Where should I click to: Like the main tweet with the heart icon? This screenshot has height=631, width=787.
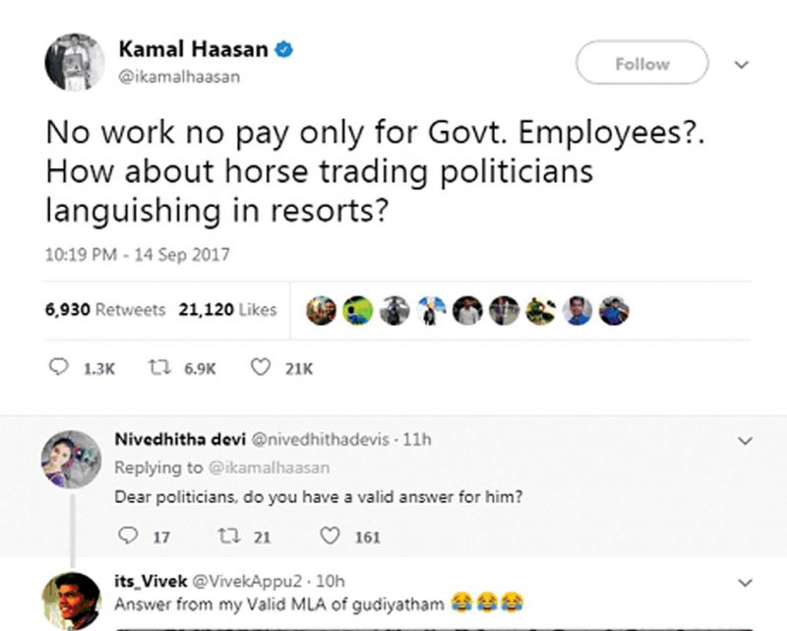pyautogui.click(x=261, y=367)
